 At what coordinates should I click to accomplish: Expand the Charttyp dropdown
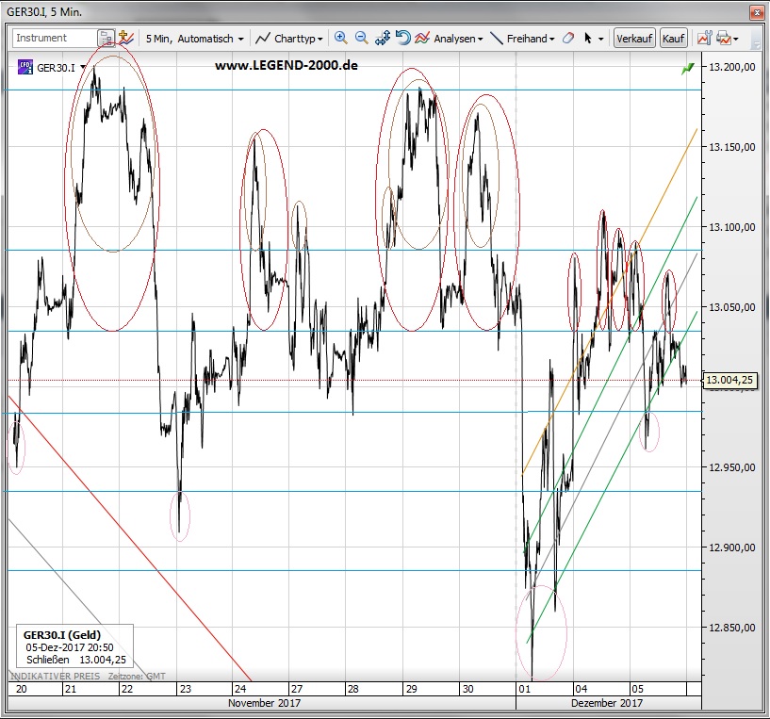[x=290, y=39]
